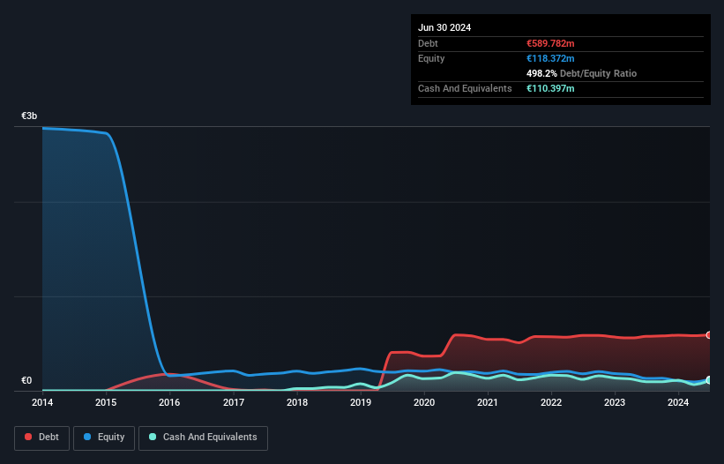
Task: Click the teal Cash And Equivalents legend dot
Action: click(x=153, y=437)
